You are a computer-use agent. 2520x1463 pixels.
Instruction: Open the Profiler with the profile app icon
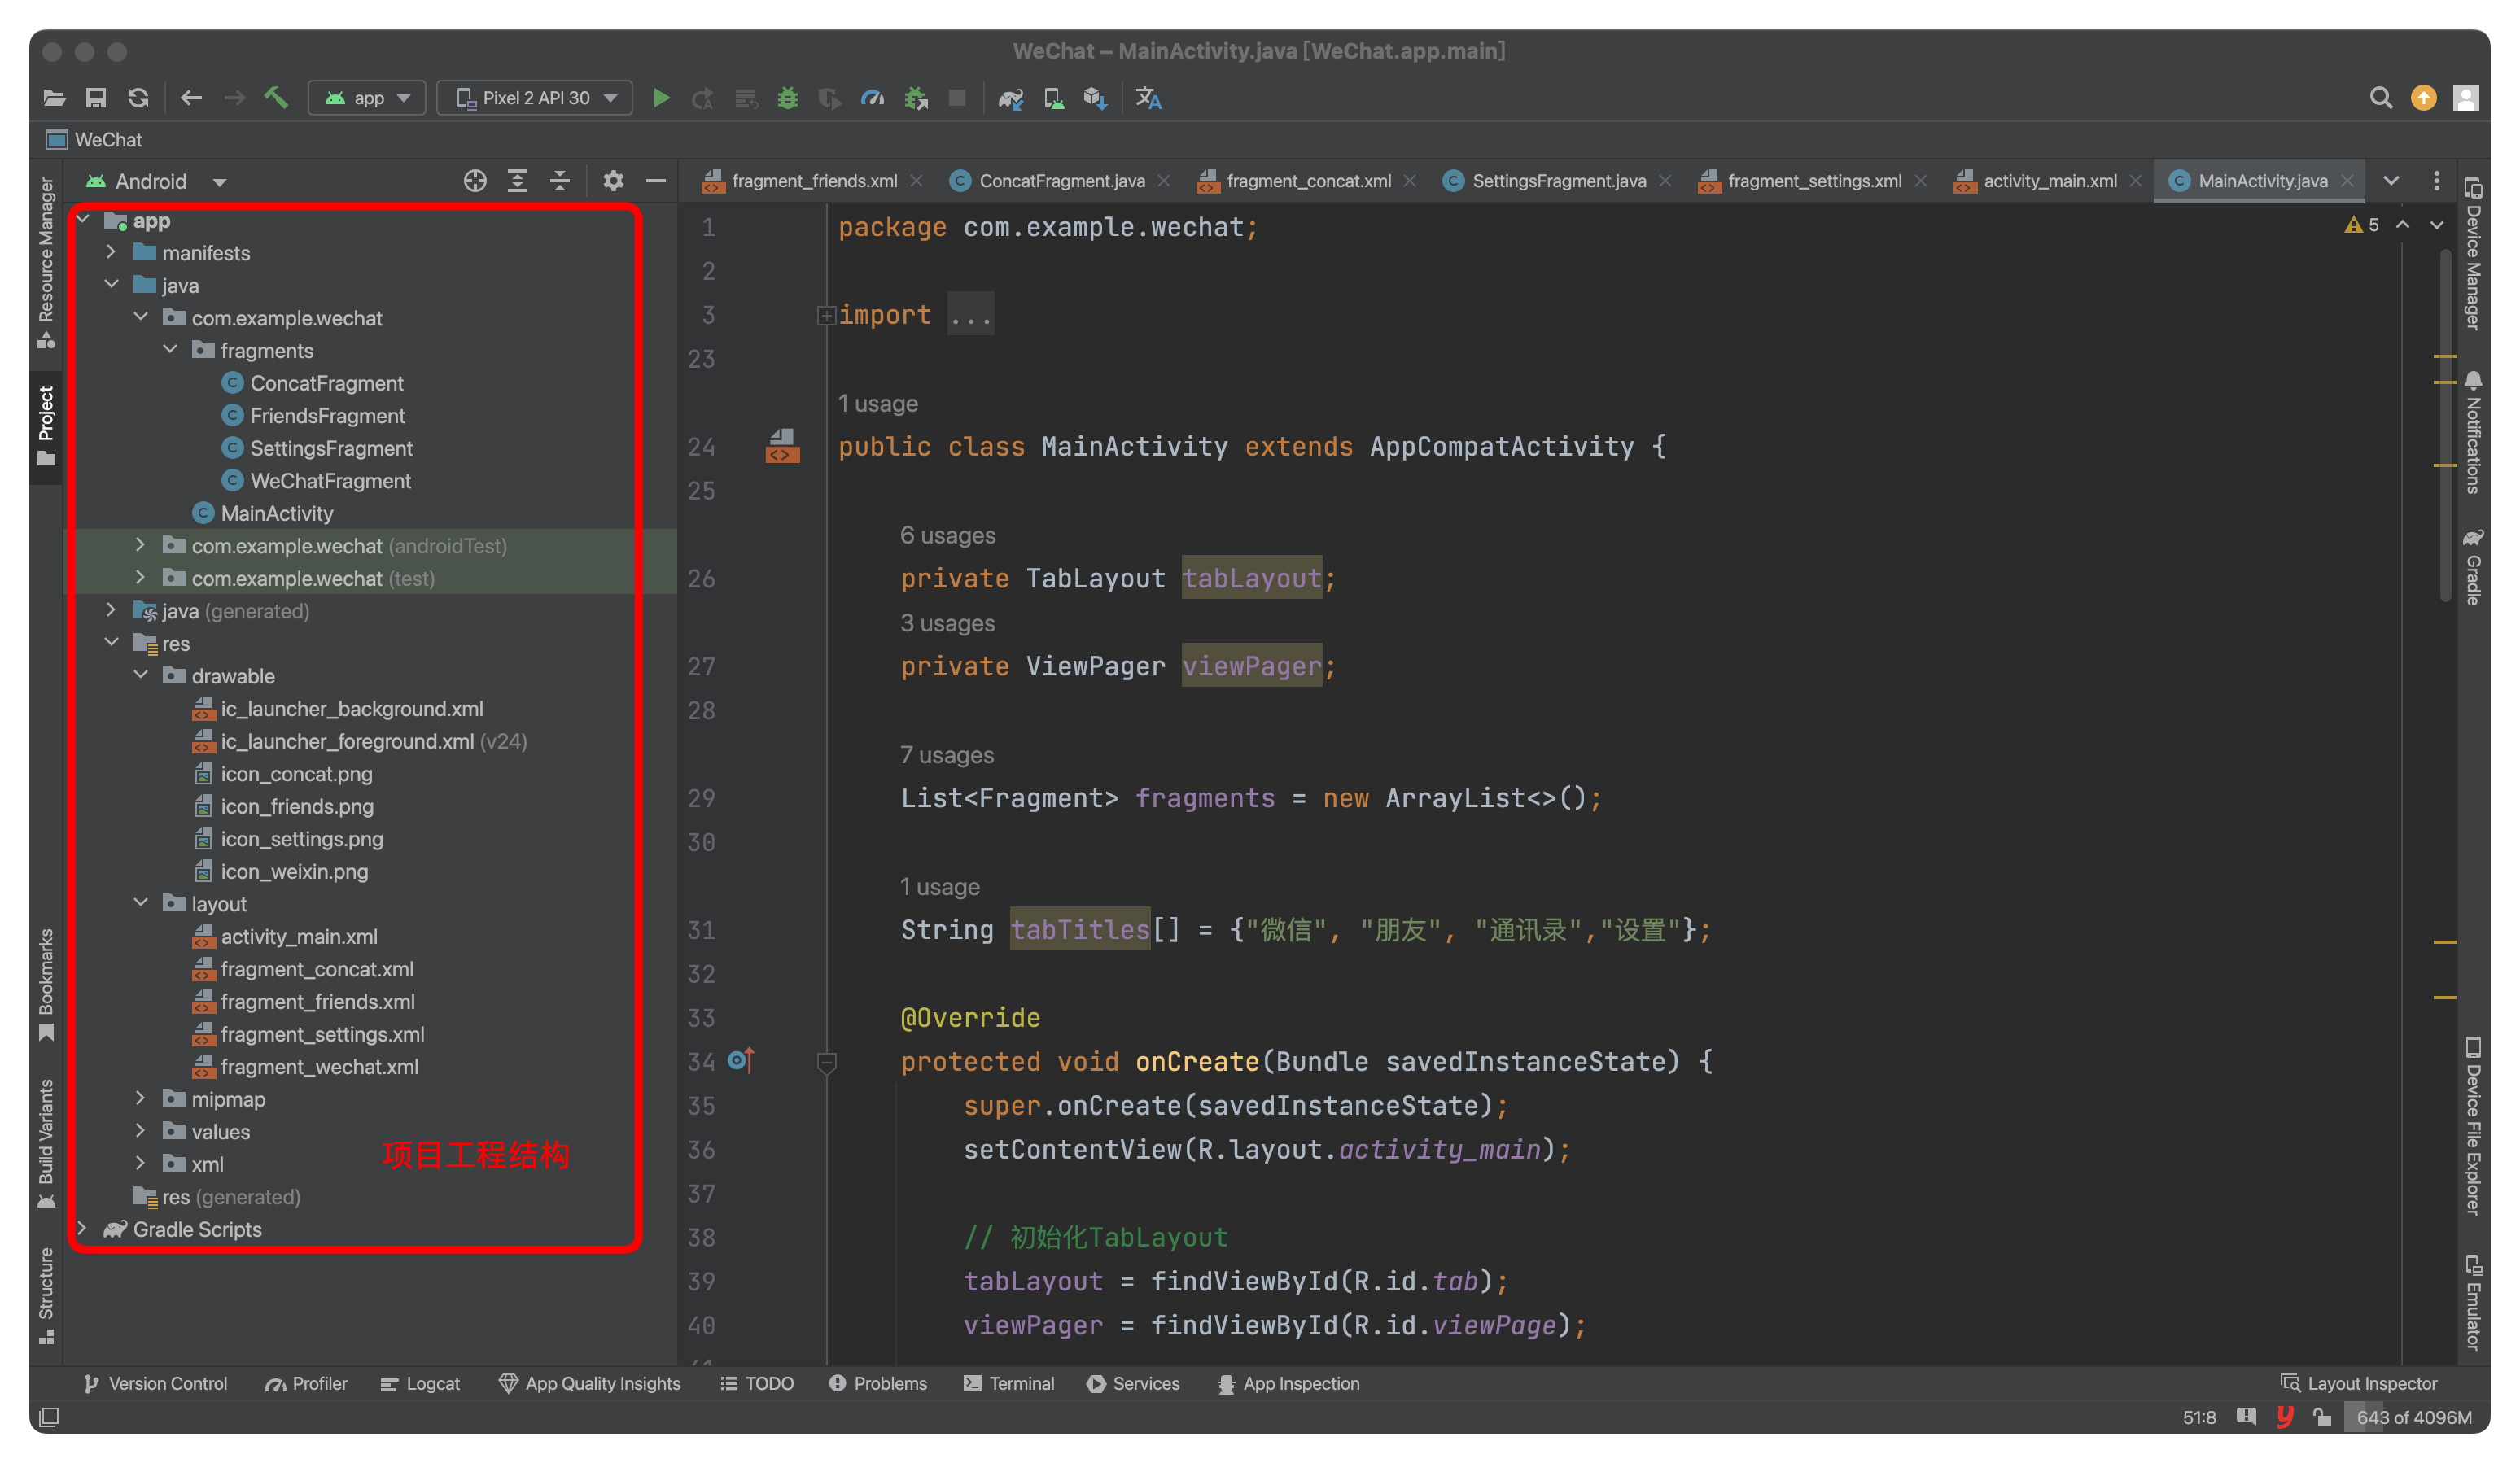(873, 97)
